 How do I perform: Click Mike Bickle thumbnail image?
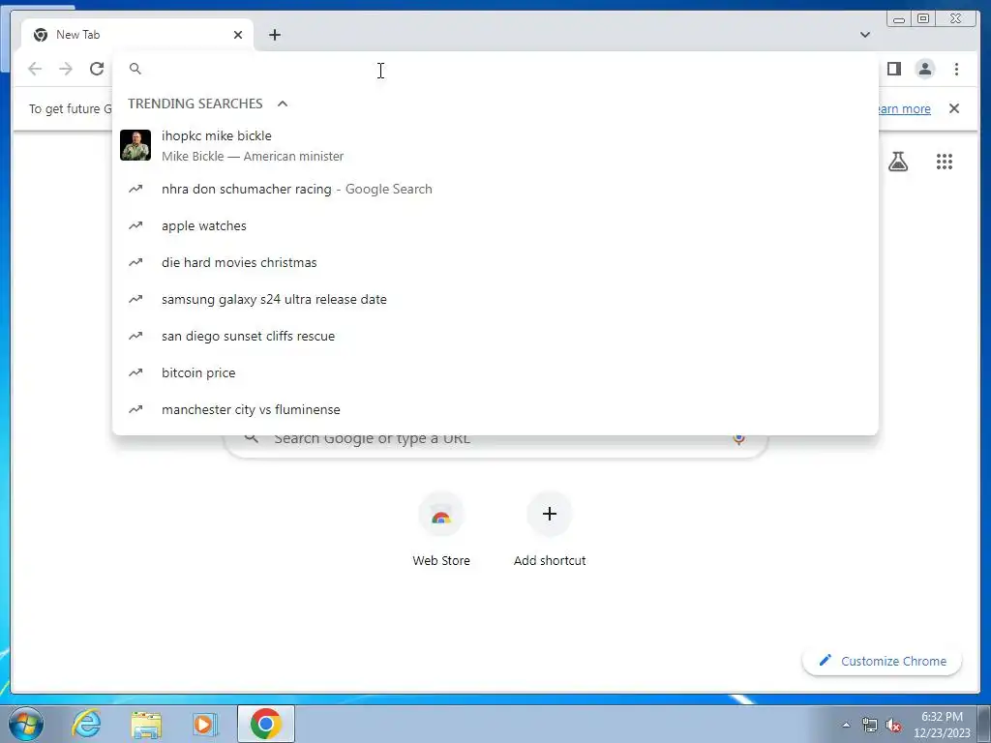[x=135, y=145]
